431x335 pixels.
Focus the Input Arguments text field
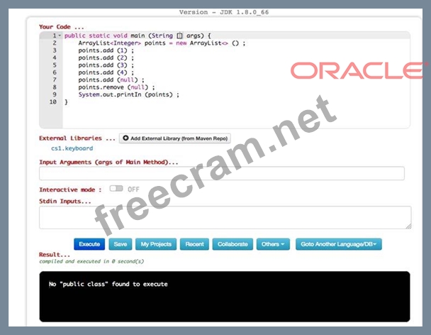[221, 173]
